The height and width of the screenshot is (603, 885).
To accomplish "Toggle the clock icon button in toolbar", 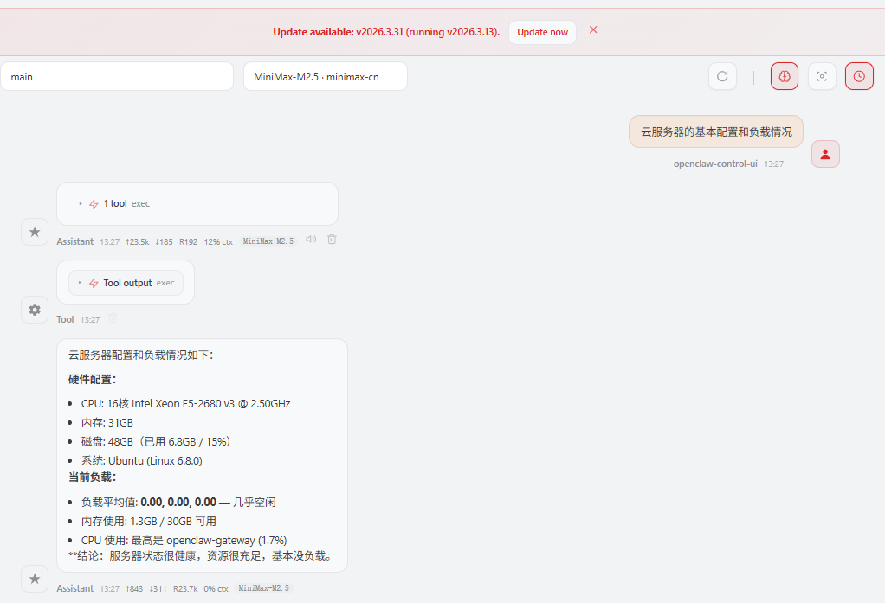I will 859,76.
